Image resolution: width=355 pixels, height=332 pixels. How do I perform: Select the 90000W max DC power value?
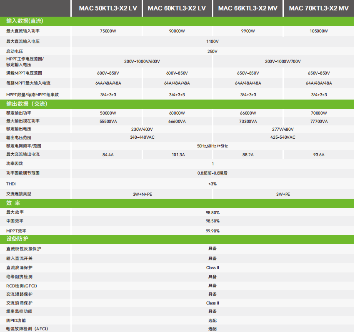[x=177, y=31]
